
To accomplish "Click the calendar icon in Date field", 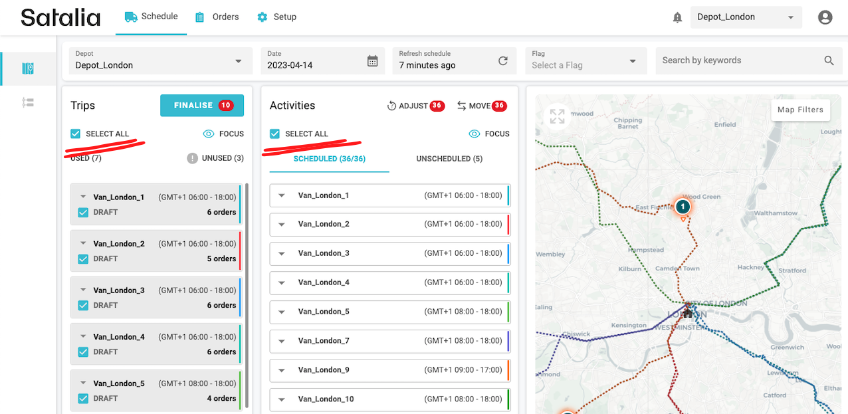I will [x=372, y=61].
